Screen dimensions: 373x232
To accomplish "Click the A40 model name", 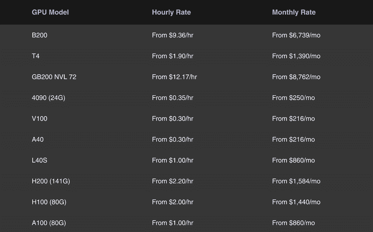I will (38, 139).
